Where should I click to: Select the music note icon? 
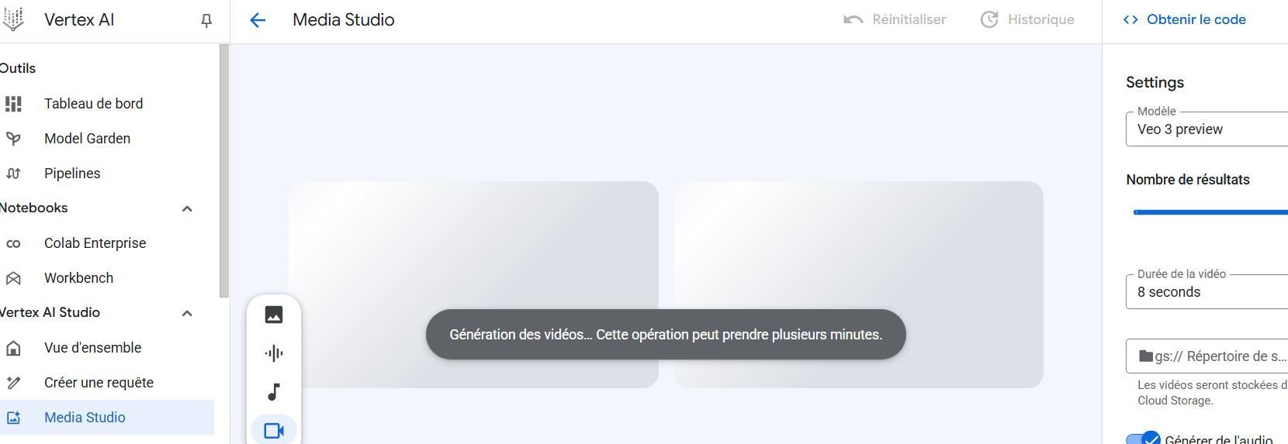point(274,392)
